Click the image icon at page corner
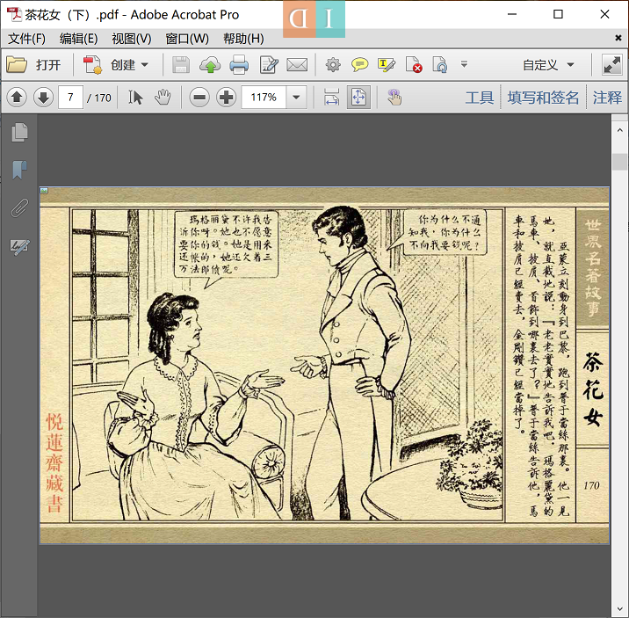 (44, 191)
